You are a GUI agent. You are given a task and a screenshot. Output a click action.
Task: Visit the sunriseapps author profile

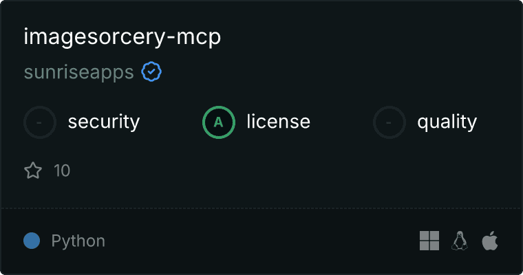[78, 72]
